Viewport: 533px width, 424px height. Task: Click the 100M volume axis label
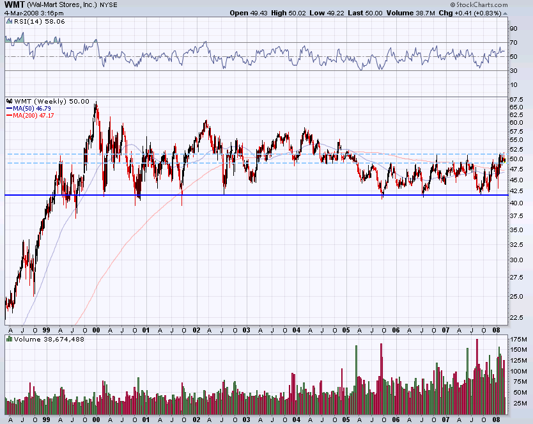coord(518,372)
